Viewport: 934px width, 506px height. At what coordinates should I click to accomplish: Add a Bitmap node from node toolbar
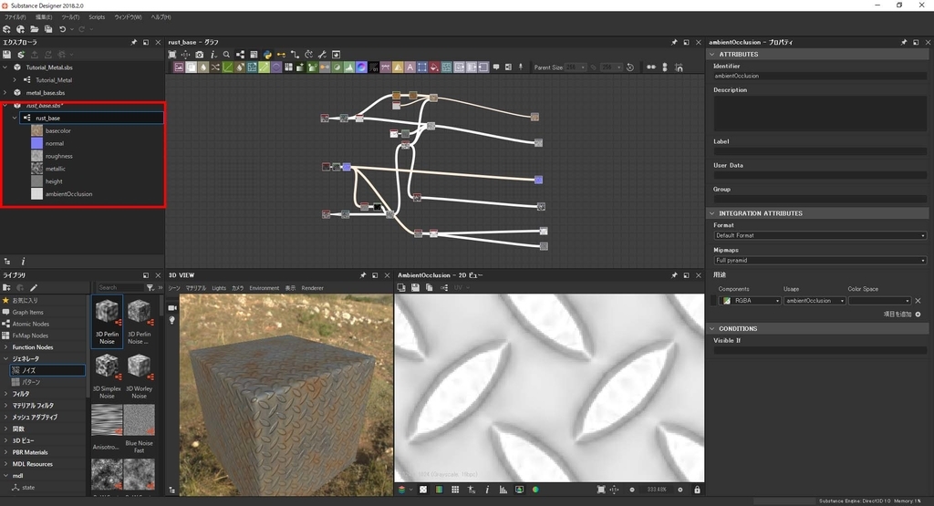(x=179, y=67)
